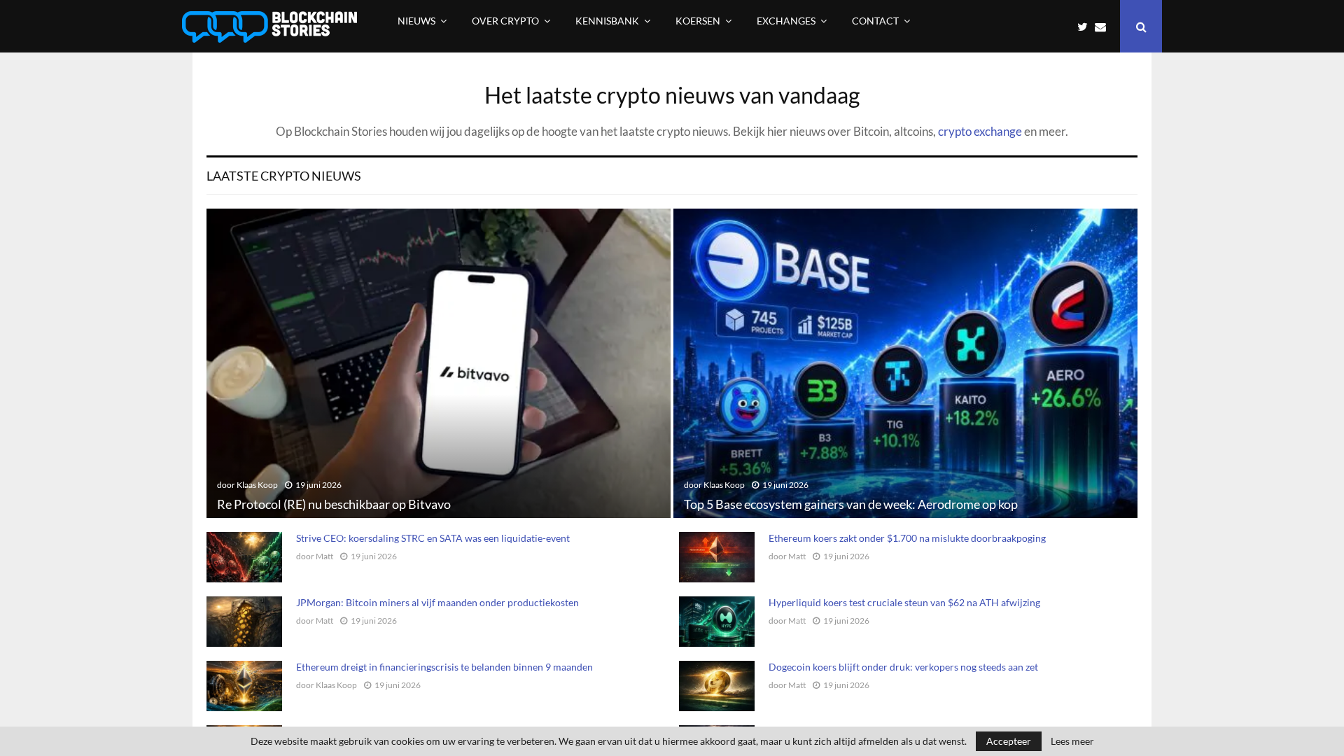Open the KOERSEN menu item
This screenshot has height=756, width=1344.
698,21
